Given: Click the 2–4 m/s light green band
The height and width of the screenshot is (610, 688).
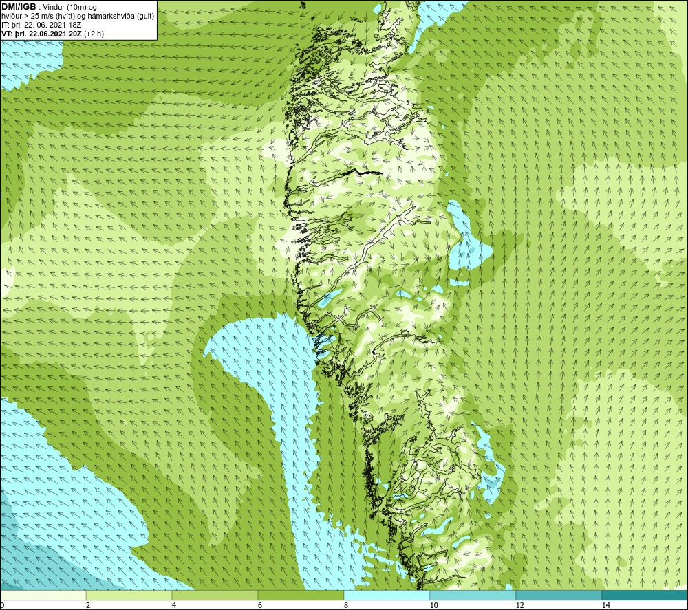Looking at the screenshot, I should tap(129, 596).
